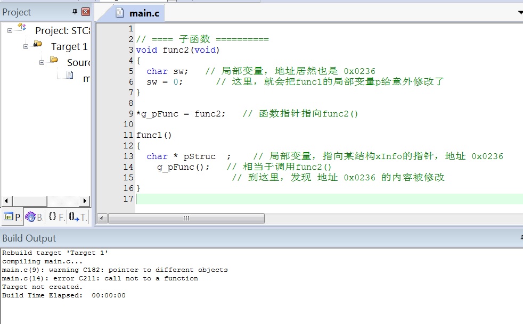Select the source file icon in project tree
The width and height of the screenshot is (523, 324).
point(69,76)
